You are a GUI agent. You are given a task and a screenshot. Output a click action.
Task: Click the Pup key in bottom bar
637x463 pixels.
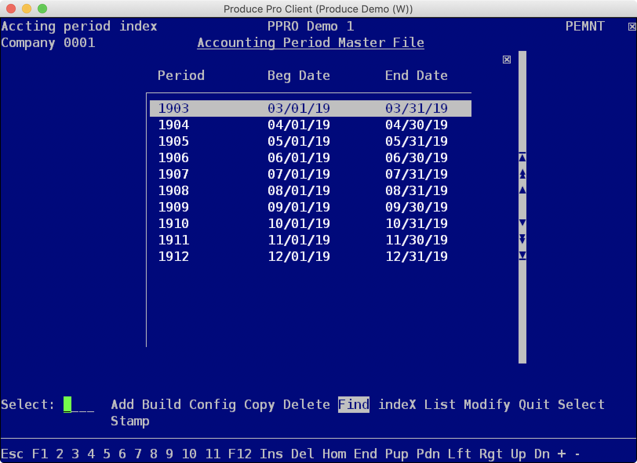pyautogui.click(x=397, y=454)
